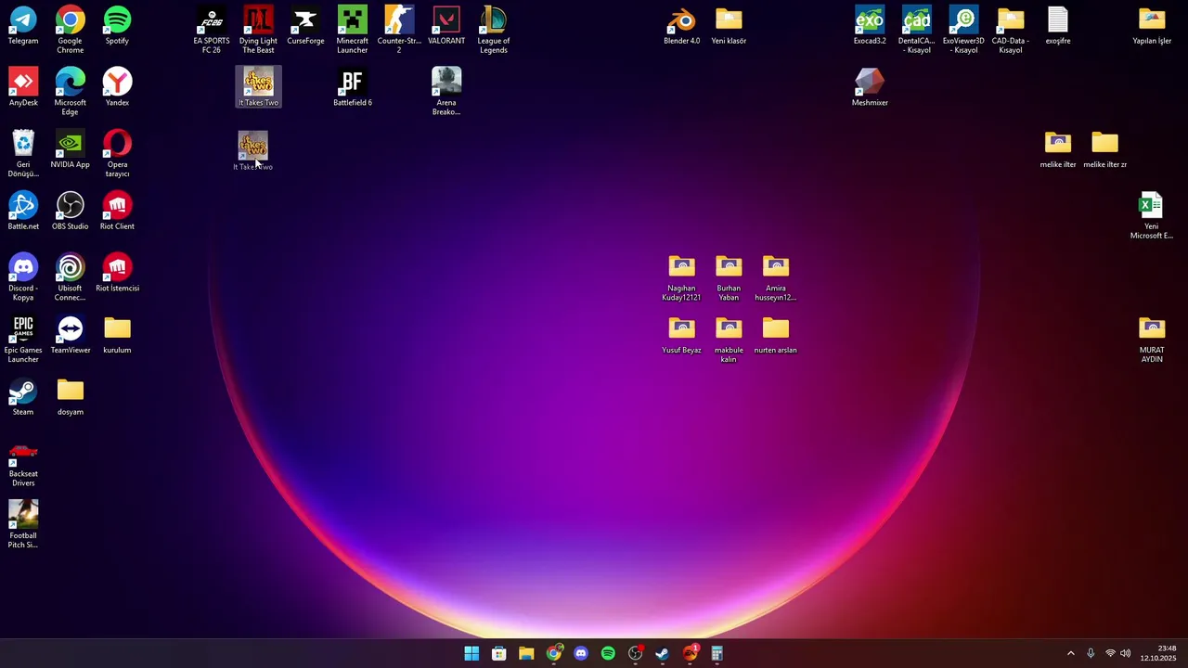This screenshot has height=668, width=1188.
Task: Select the dosyam folder
Action: click(x=71, y=397)
